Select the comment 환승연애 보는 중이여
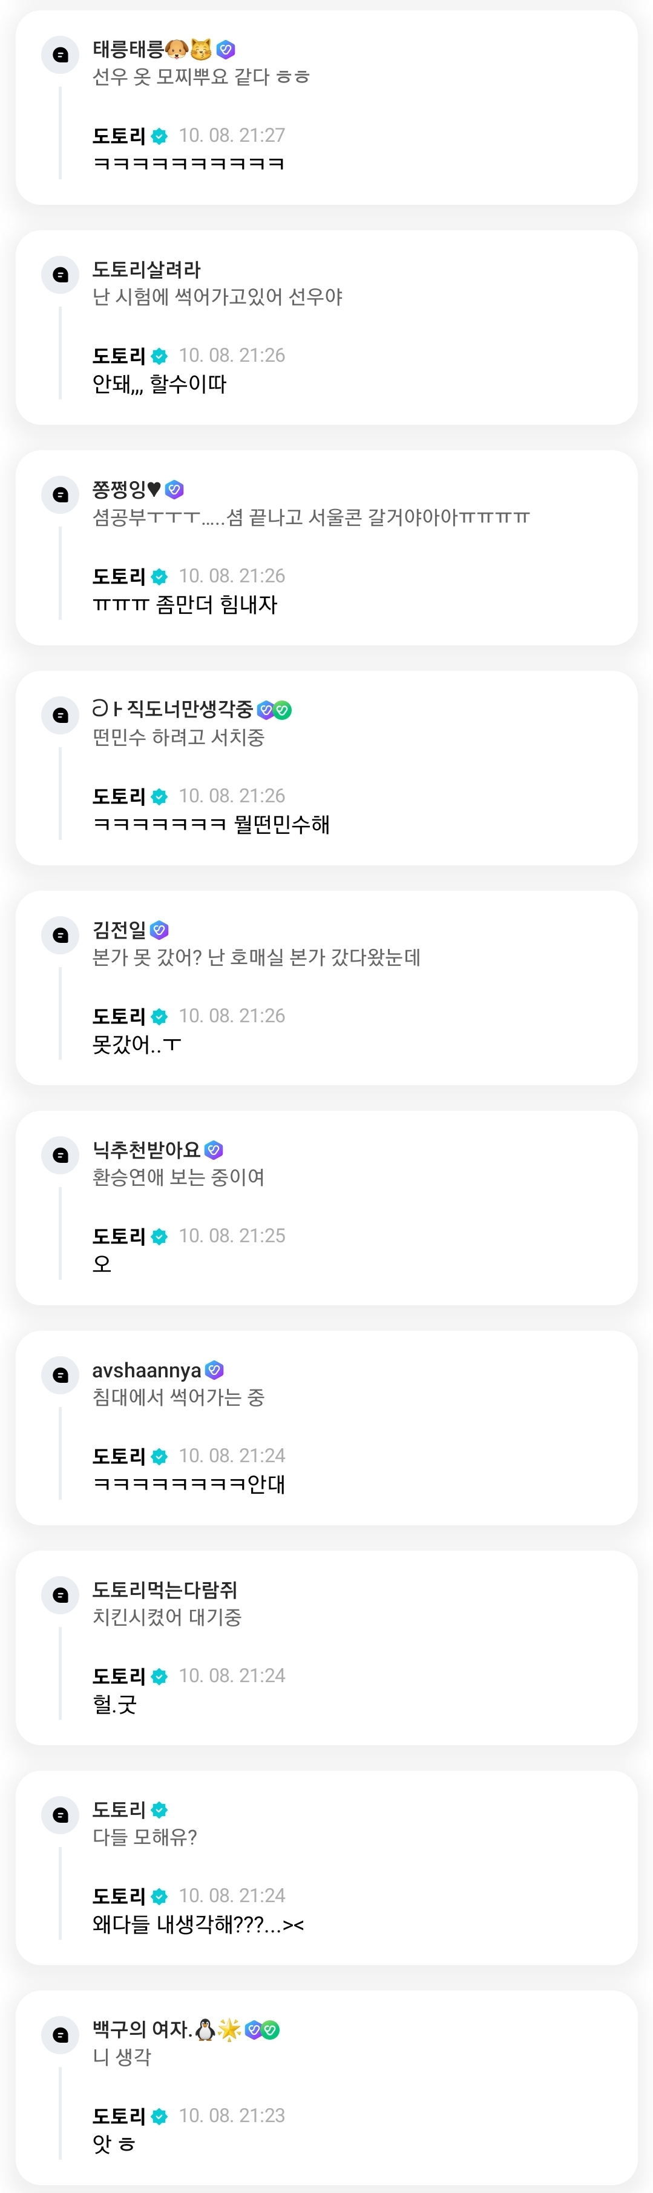This screenshot has width=653, height=2193. point(179,1177)
